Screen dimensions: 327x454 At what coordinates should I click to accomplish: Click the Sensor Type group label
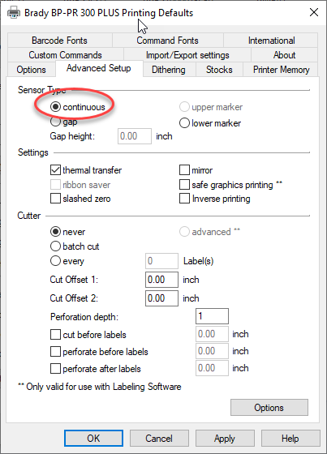click(x=42, y=90)
